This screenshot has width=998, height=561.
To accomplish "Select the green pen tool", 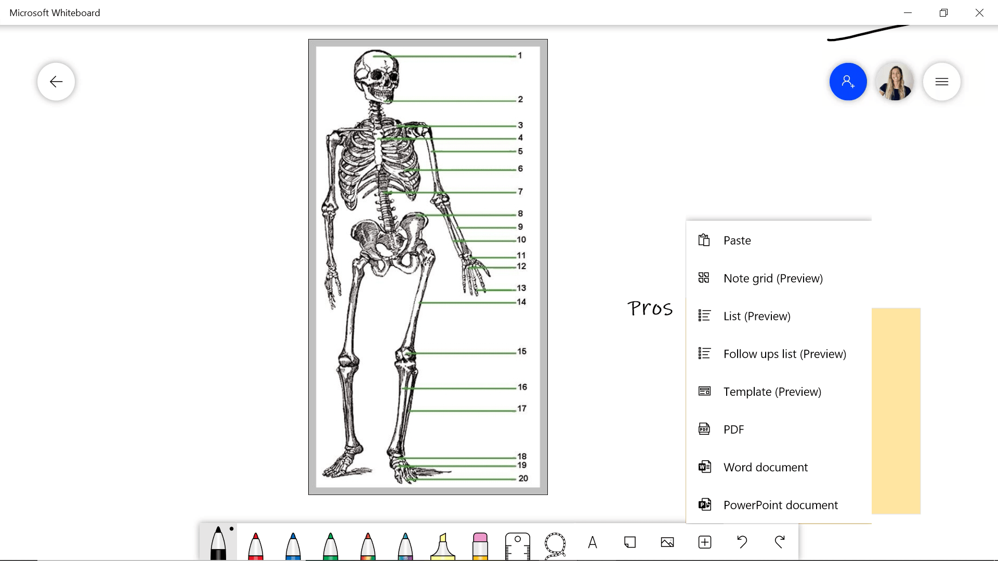I will pos(331,545).
